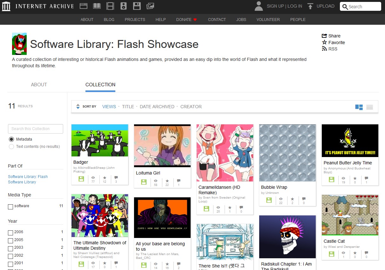
Task: Open VOLUNTEER in the navigation bar
Action: tap(268, 20)
